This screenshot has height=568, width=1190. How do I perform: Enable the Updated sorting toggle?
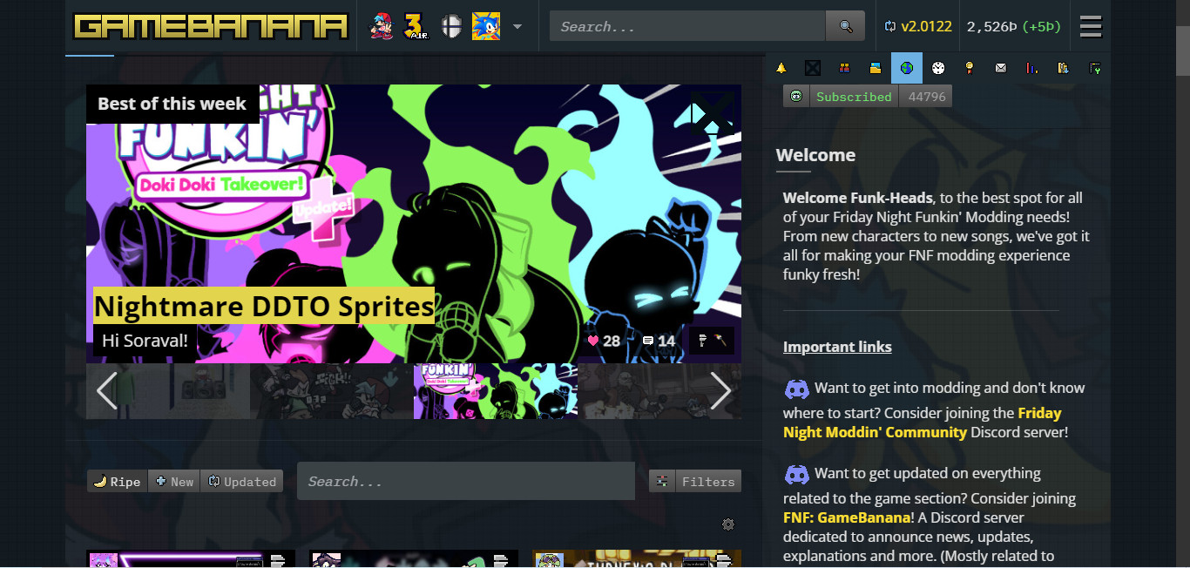pyautogui.click(x=241, y=480)
